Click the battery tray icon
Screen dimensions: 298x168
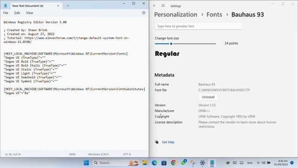click(x=269, y=163)
